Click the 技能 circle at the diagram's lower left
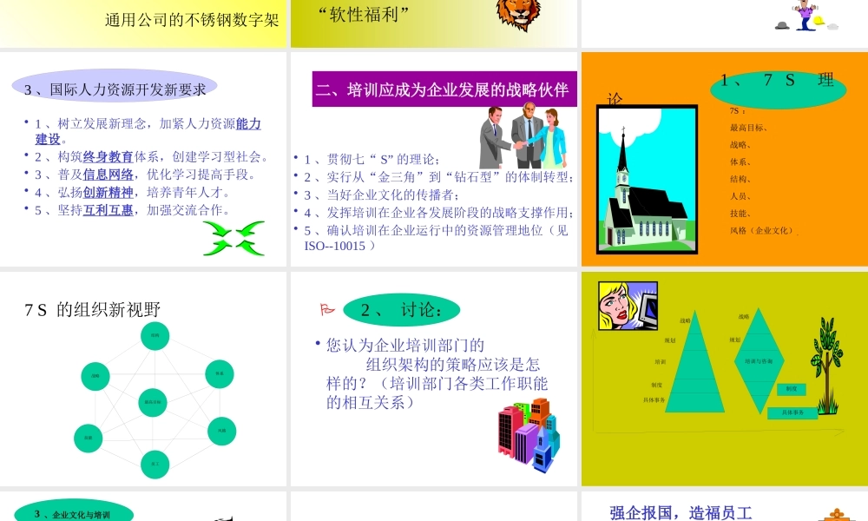The image size is (868, 521). pyautogui.click(x=88, y=438)
